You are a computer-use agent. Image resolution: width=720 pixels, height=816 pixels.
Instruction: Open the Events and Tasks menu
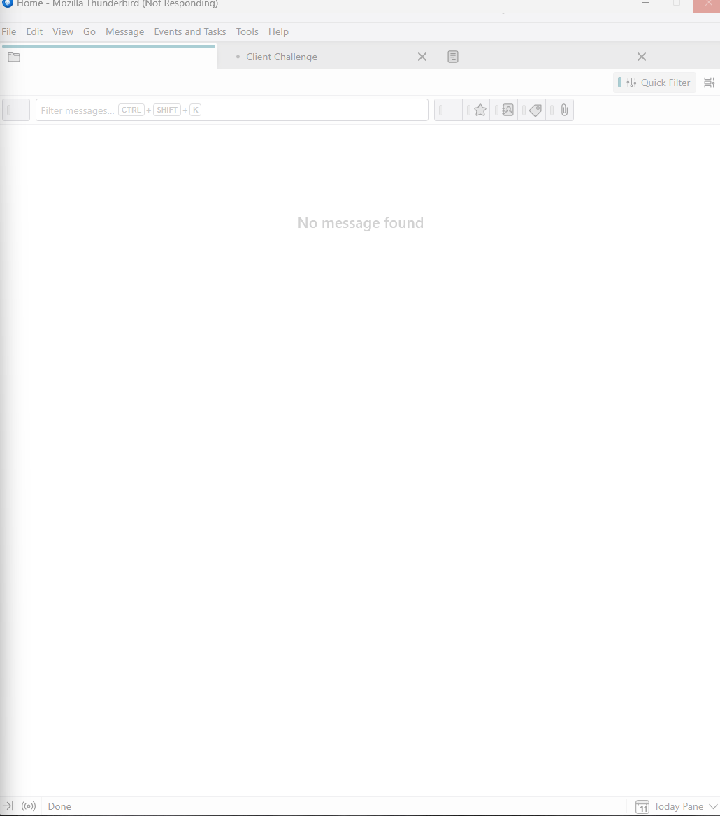[x=190, y=31]
